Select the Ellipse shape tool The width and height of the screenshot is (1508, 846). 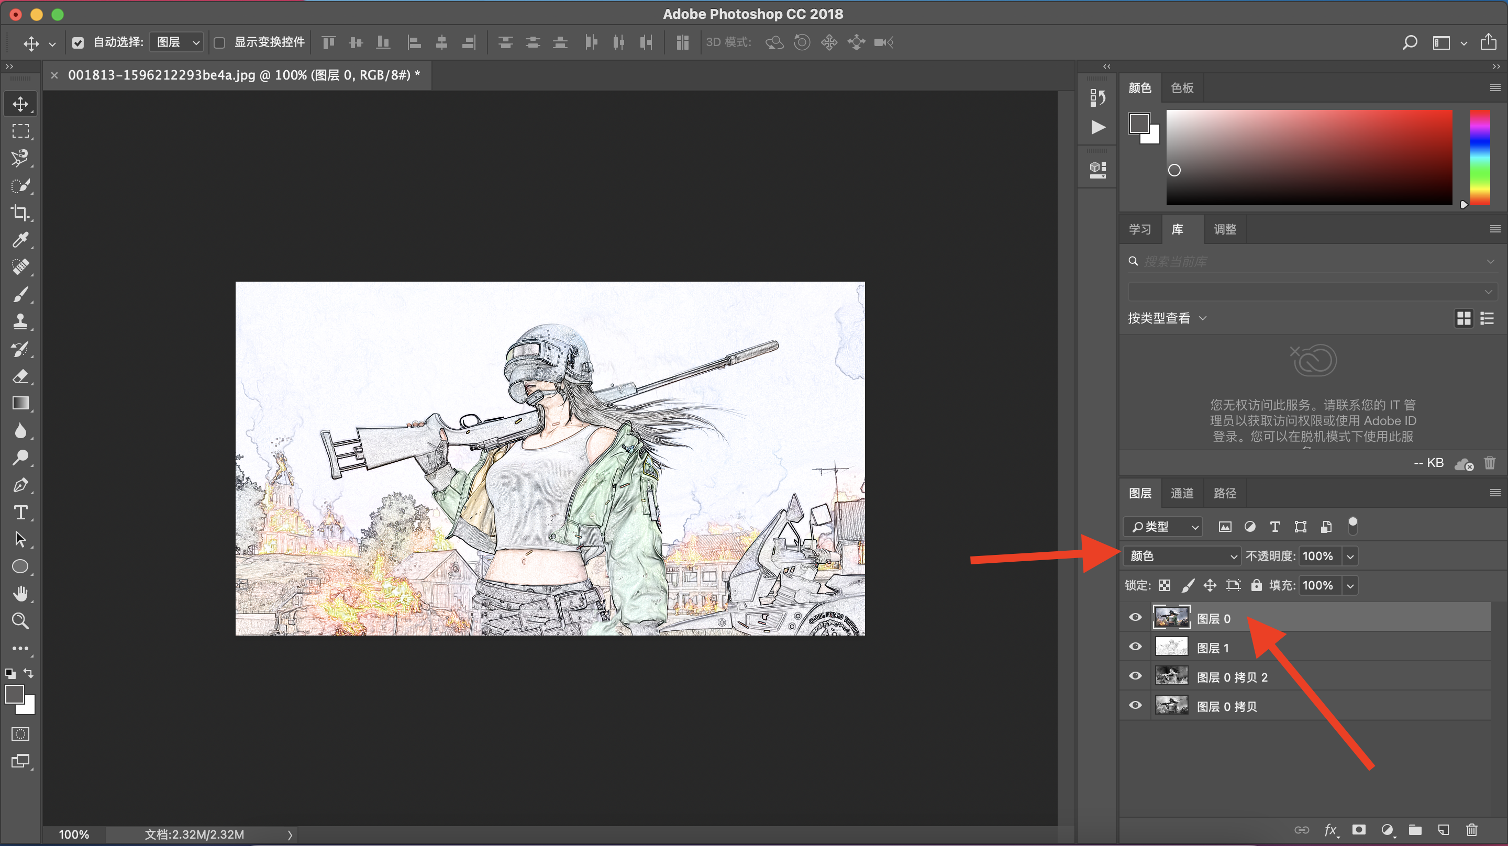point(20,567)
